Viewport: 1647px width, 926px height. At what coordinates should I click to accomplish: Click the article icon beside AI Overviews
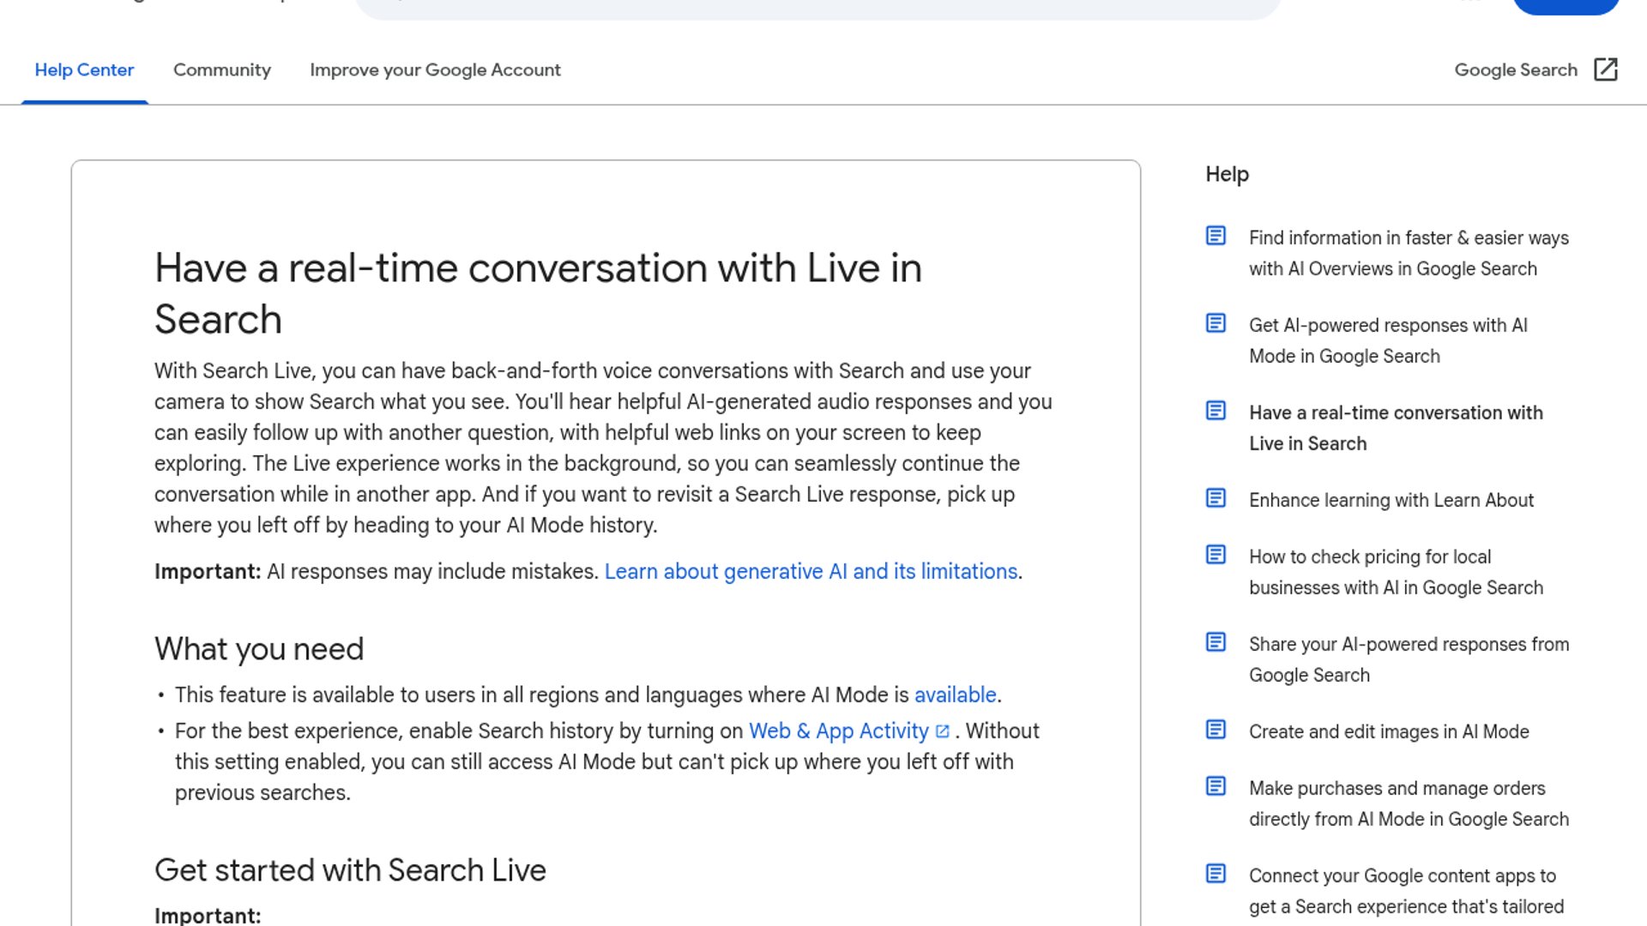point(1216,236)
